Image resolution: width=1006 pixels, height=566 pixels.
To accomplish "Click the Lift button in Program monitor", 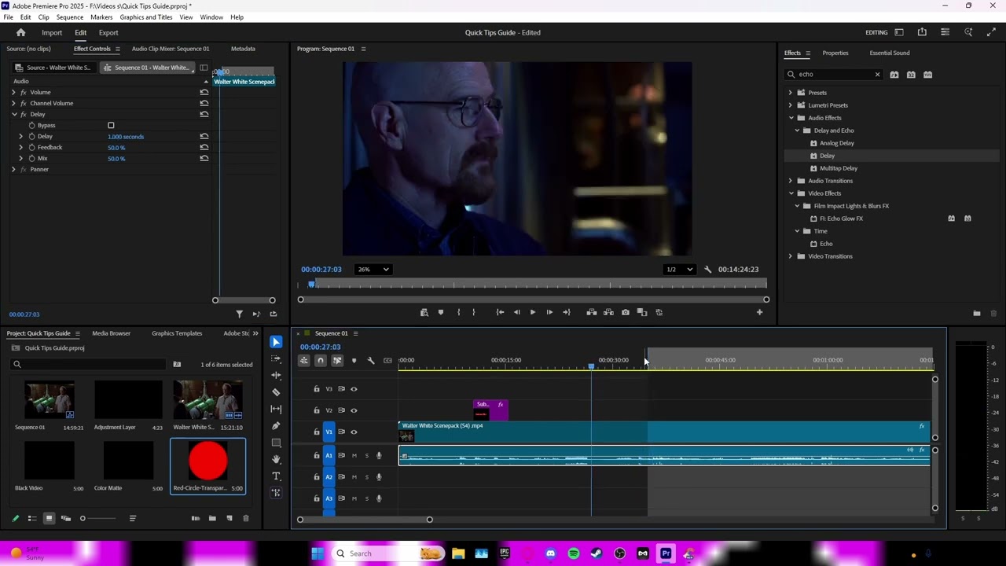I will [x=592, y=312].
